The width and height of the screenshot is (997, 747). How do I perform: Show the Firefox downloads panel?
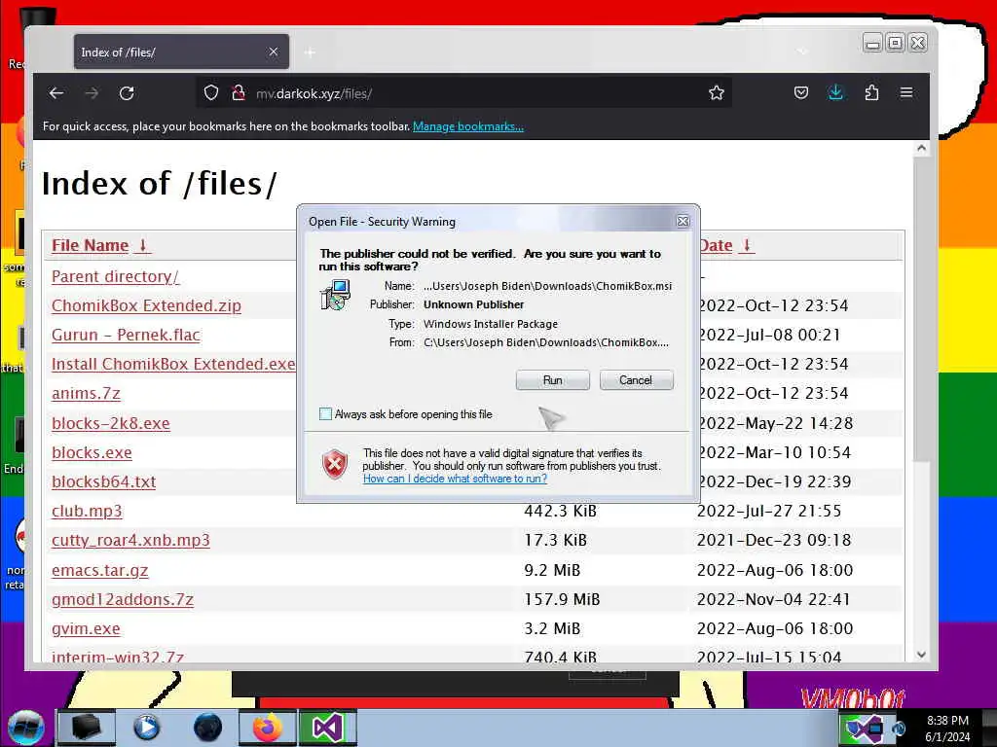pos(835,93)
